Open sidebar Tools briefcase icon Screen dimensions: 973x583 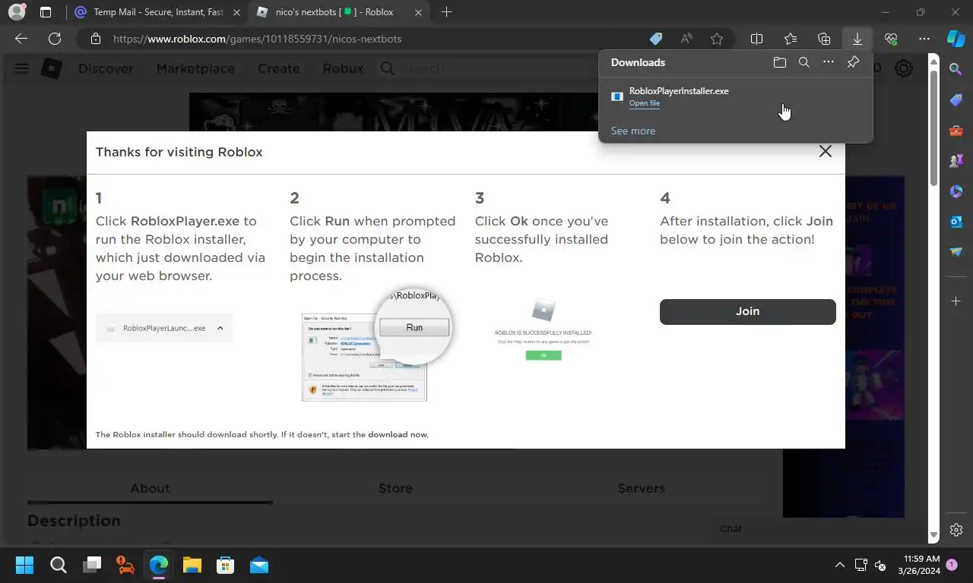pyautogui.click(x=956, y=131)
